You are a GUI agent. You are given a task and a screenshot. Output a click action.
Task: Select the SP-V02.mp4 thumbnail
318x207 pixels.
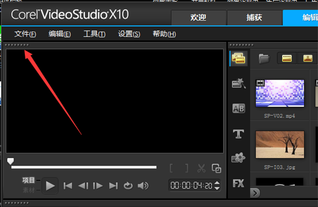tap(280, 93)
